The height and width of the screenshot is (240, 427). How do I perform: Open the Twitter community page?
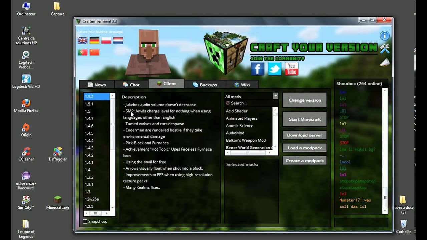pos(275,69)
